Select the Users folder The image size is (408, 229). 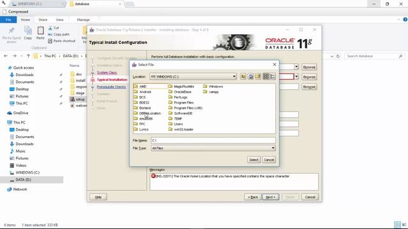[176, 124]
